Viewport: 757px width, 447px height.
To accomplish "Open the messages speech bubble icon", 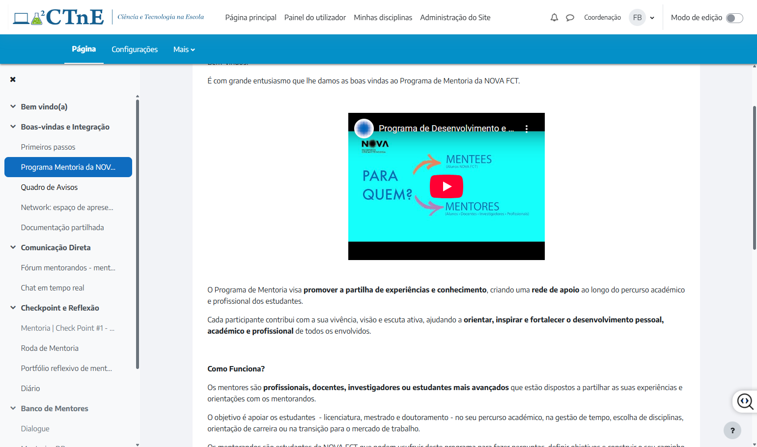I will coord(570,18).
